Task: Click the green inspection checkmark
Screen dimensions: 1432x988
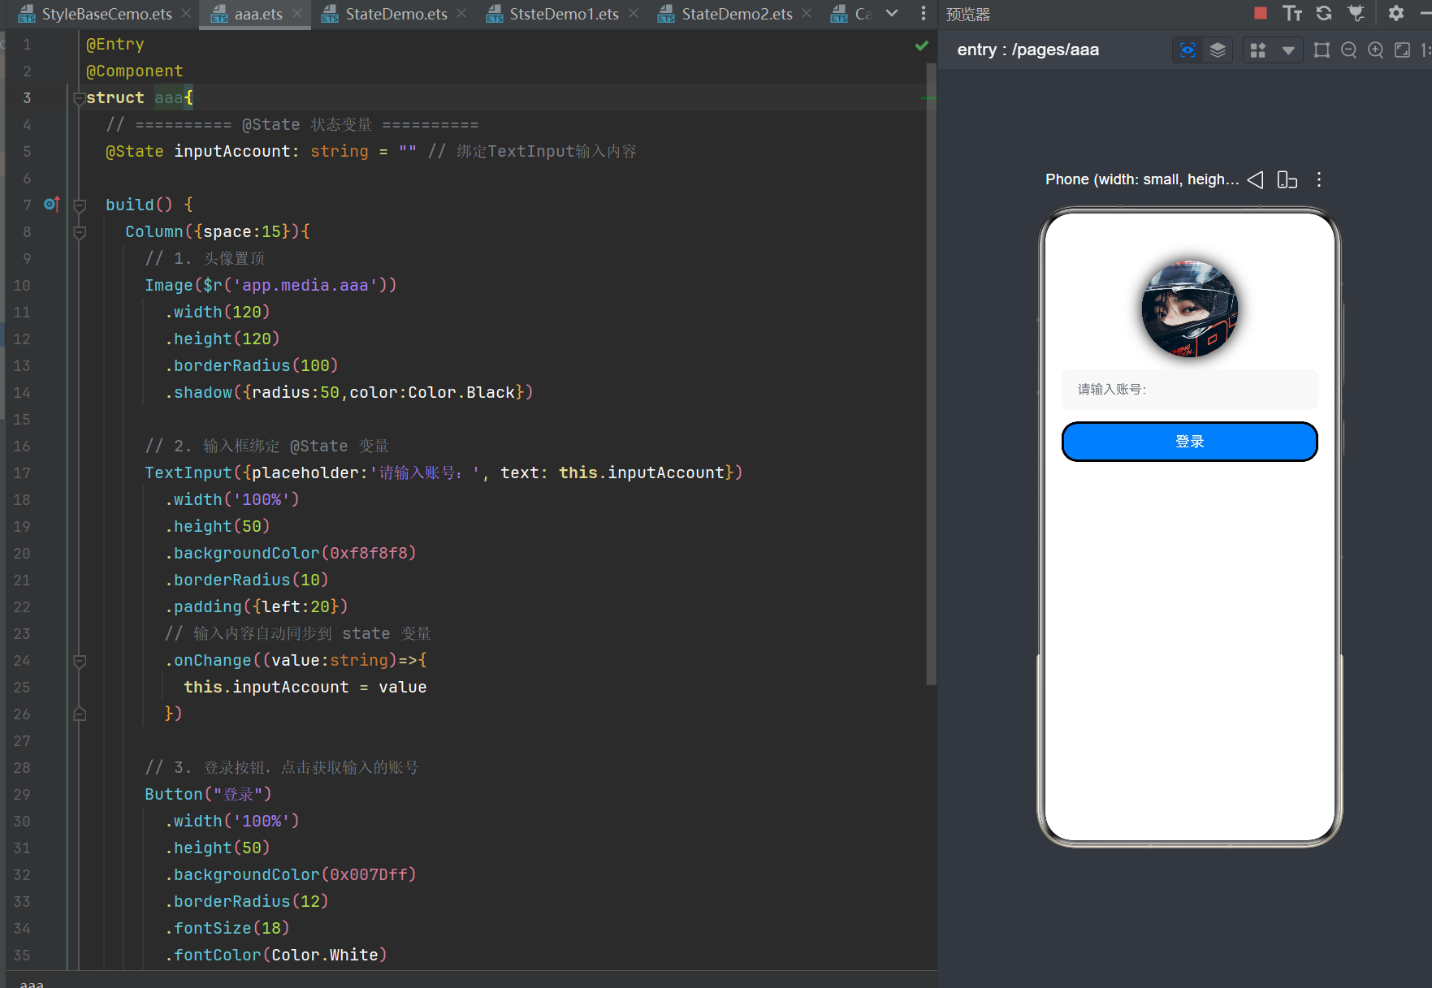Action: pos(921,45)
